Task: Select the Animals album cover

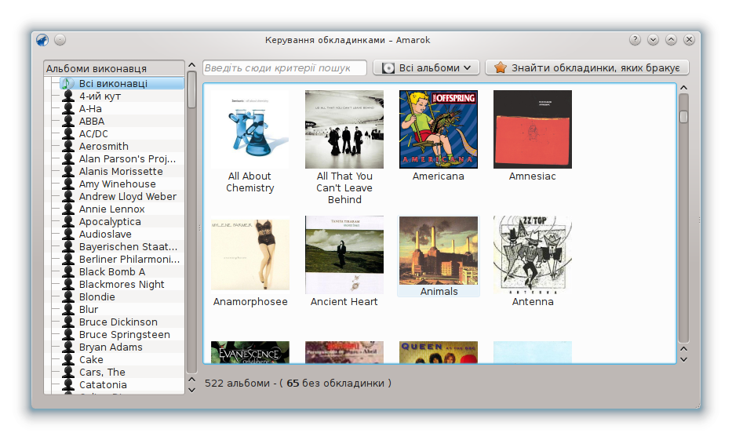Action: tap(439, 250)
